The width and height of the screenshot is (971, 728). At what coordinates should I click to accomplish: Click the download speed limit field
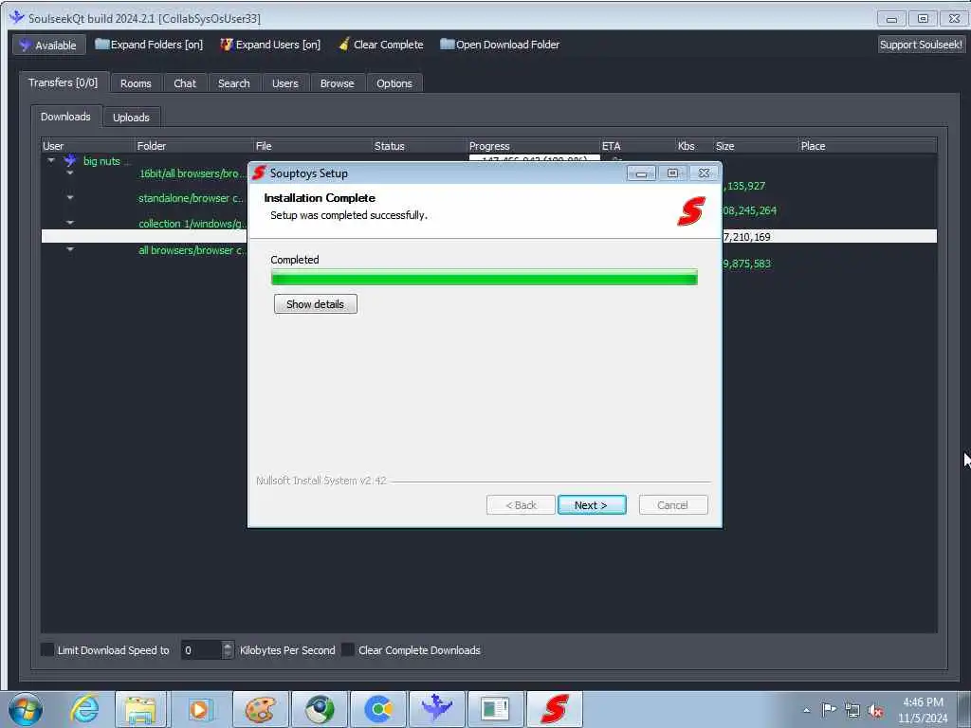201,650
